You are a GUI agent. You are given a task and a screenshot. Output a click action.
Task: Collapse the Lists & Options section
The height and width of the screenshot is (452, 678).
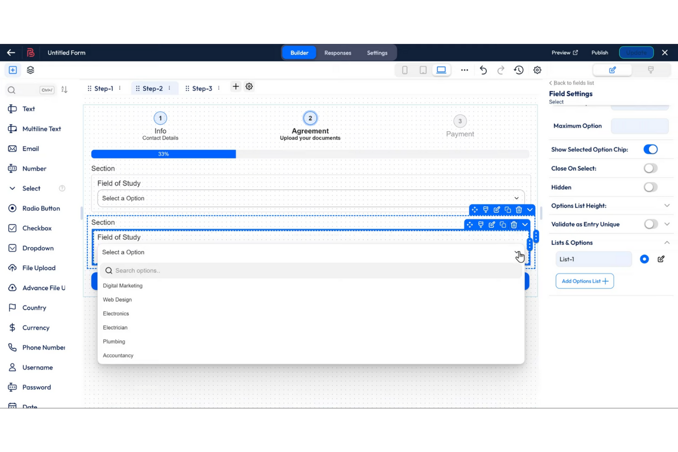667,243
